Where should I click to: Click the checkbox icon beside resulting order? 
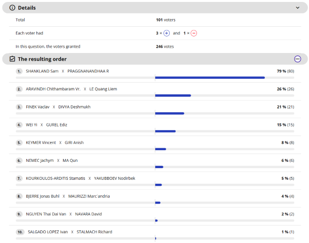click(13, 59)
